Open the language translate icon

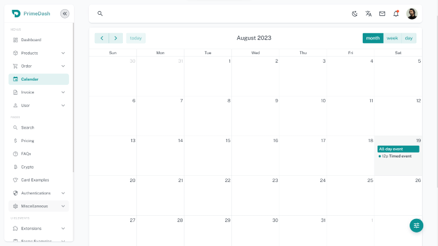(368, 14)
